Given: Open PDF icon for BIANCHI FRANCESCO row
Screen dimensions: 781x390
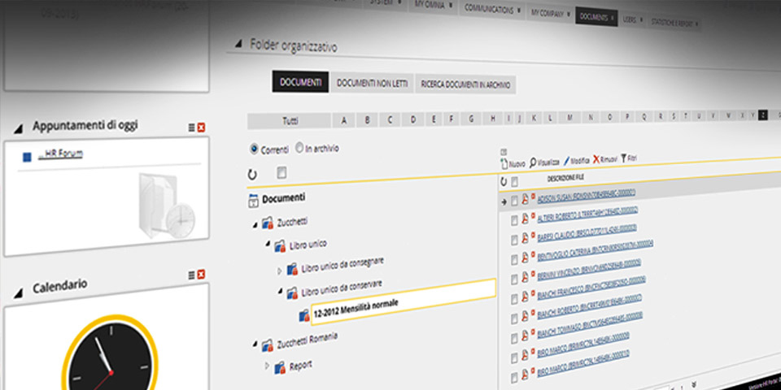Looking at the screenshot, I should [525, 298].
